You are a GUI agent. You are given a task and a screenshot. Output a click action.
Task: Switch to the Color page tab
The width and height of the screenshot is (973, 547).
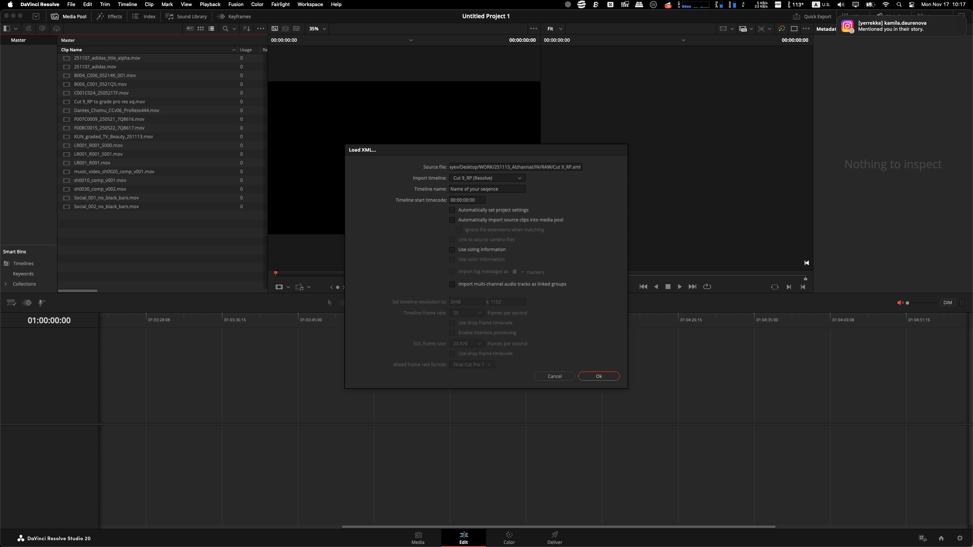click(x=509, y=538)
